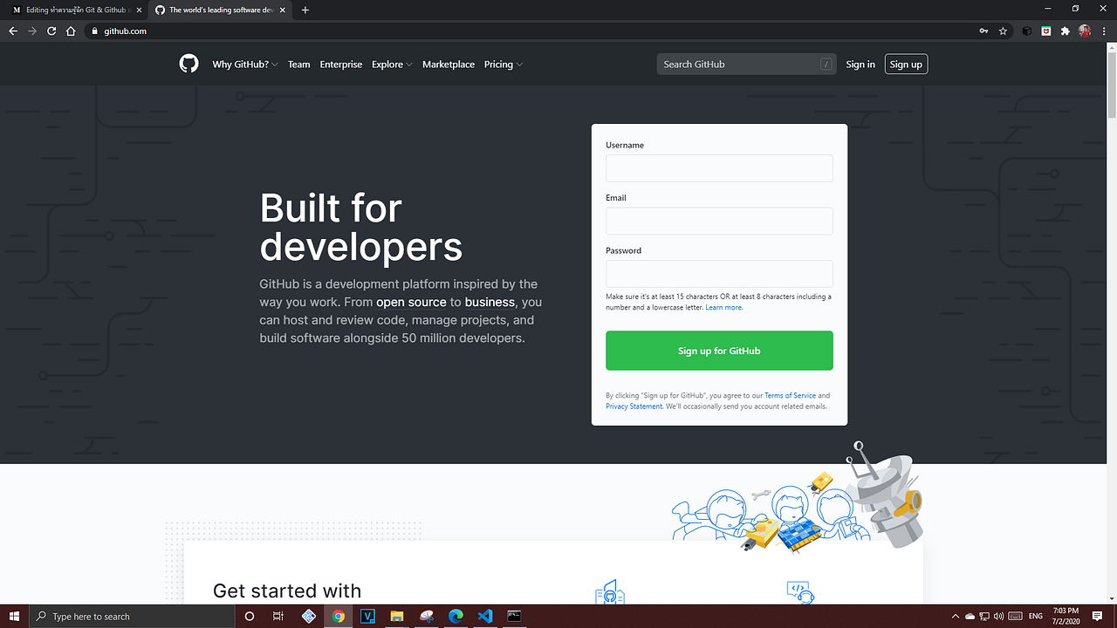Viewport: 1117px width, 628px height.
Task: Click the Search GitHub box
Action: click(746, 64)
